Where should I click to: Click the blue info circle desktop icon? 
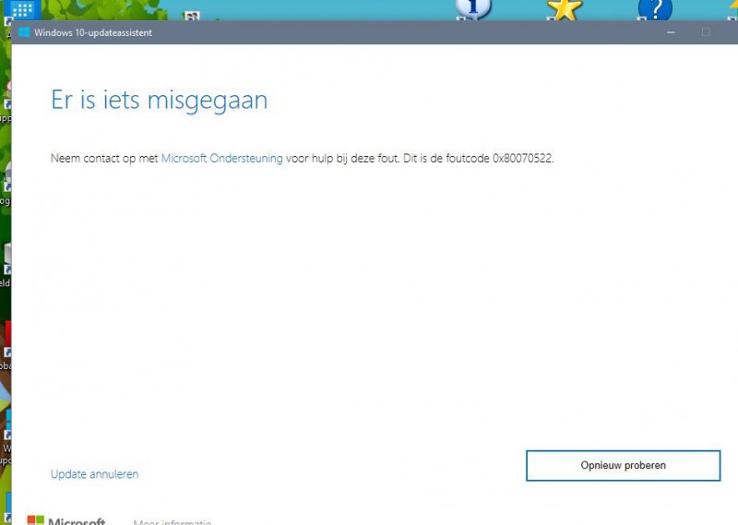tap(473, 8)
